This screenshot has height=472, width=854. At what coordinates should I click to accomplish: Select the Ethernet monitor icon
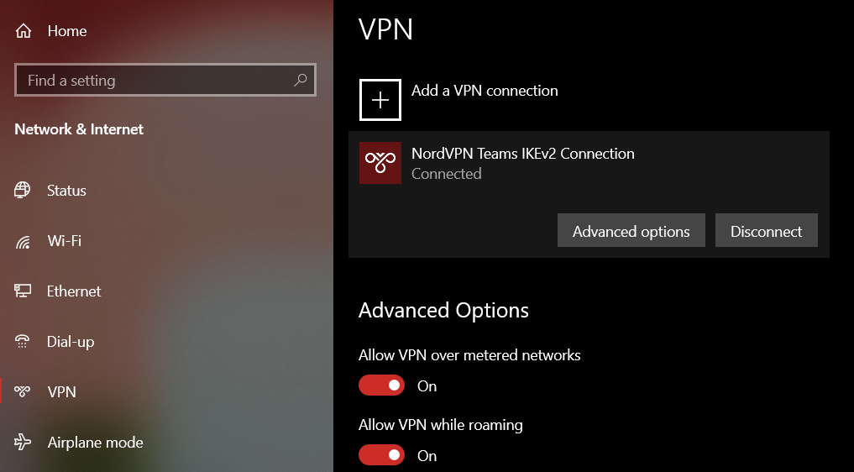pyautogui.click(x=23, y=291)
